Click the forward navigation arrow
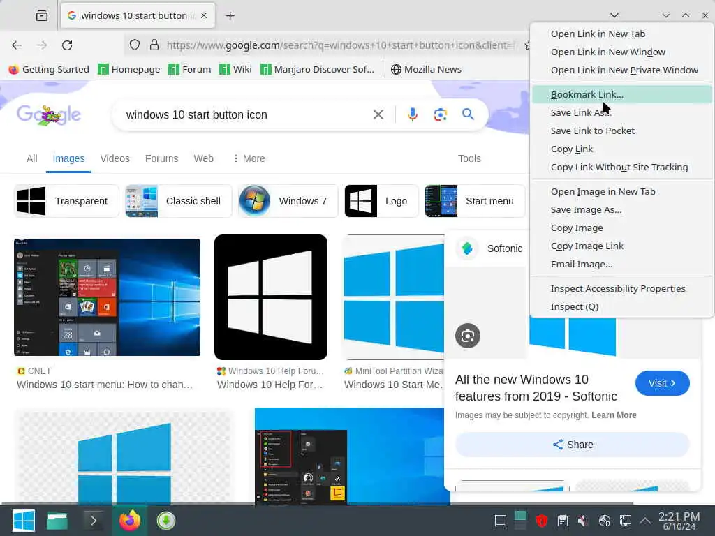Viewport: 715px width, 536px height. (42, 45)
